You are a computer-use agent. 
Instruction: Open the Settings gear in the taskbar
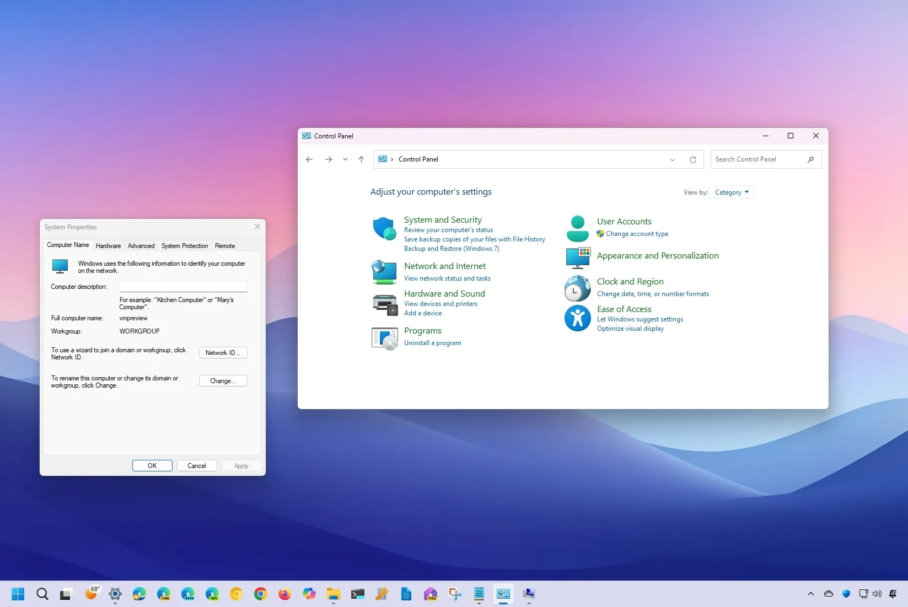115,594
